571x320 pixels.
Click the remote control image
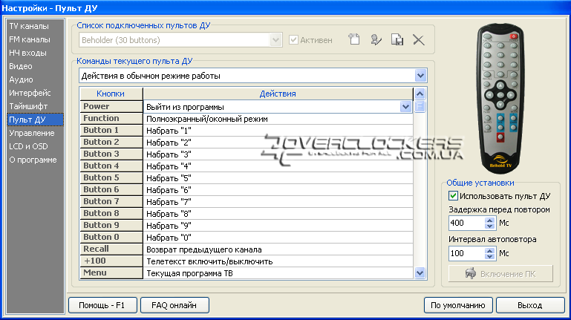500,99
